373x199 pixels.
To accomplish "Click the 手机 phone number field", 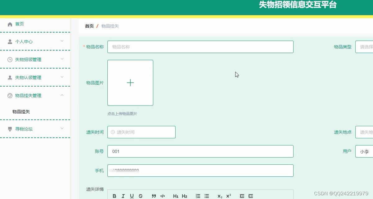I will point(200,171).
